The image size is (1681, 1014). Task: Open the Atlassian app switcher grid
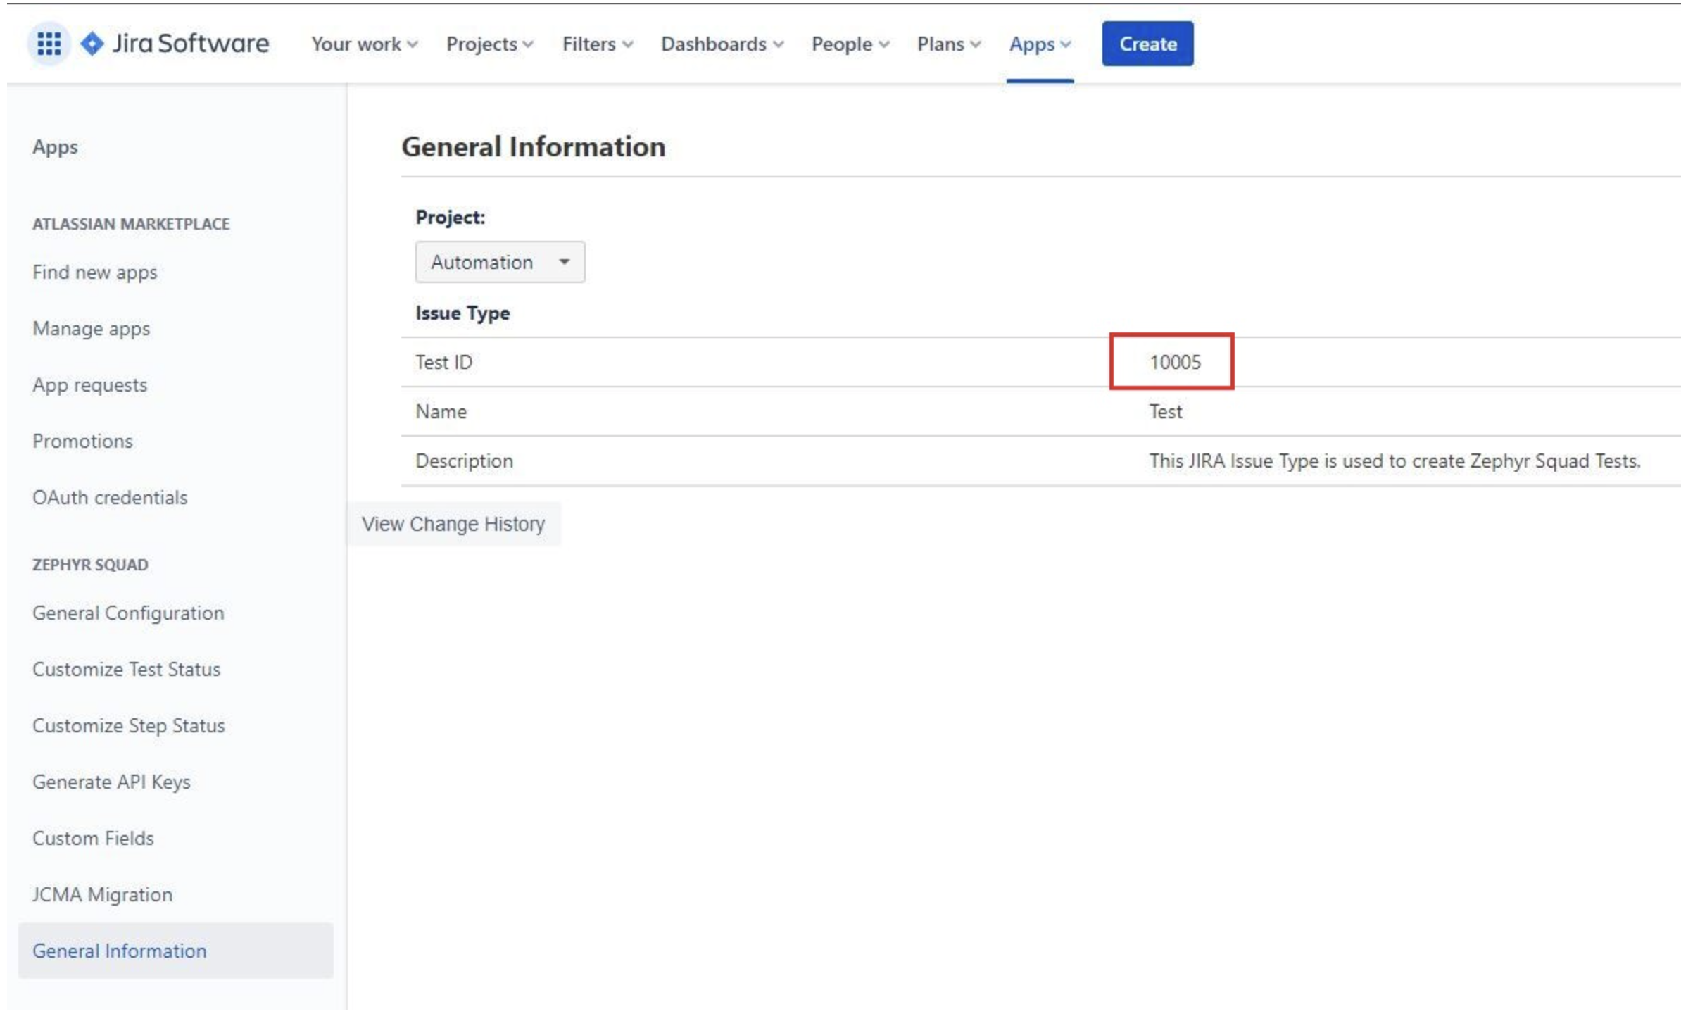point(48,44)
